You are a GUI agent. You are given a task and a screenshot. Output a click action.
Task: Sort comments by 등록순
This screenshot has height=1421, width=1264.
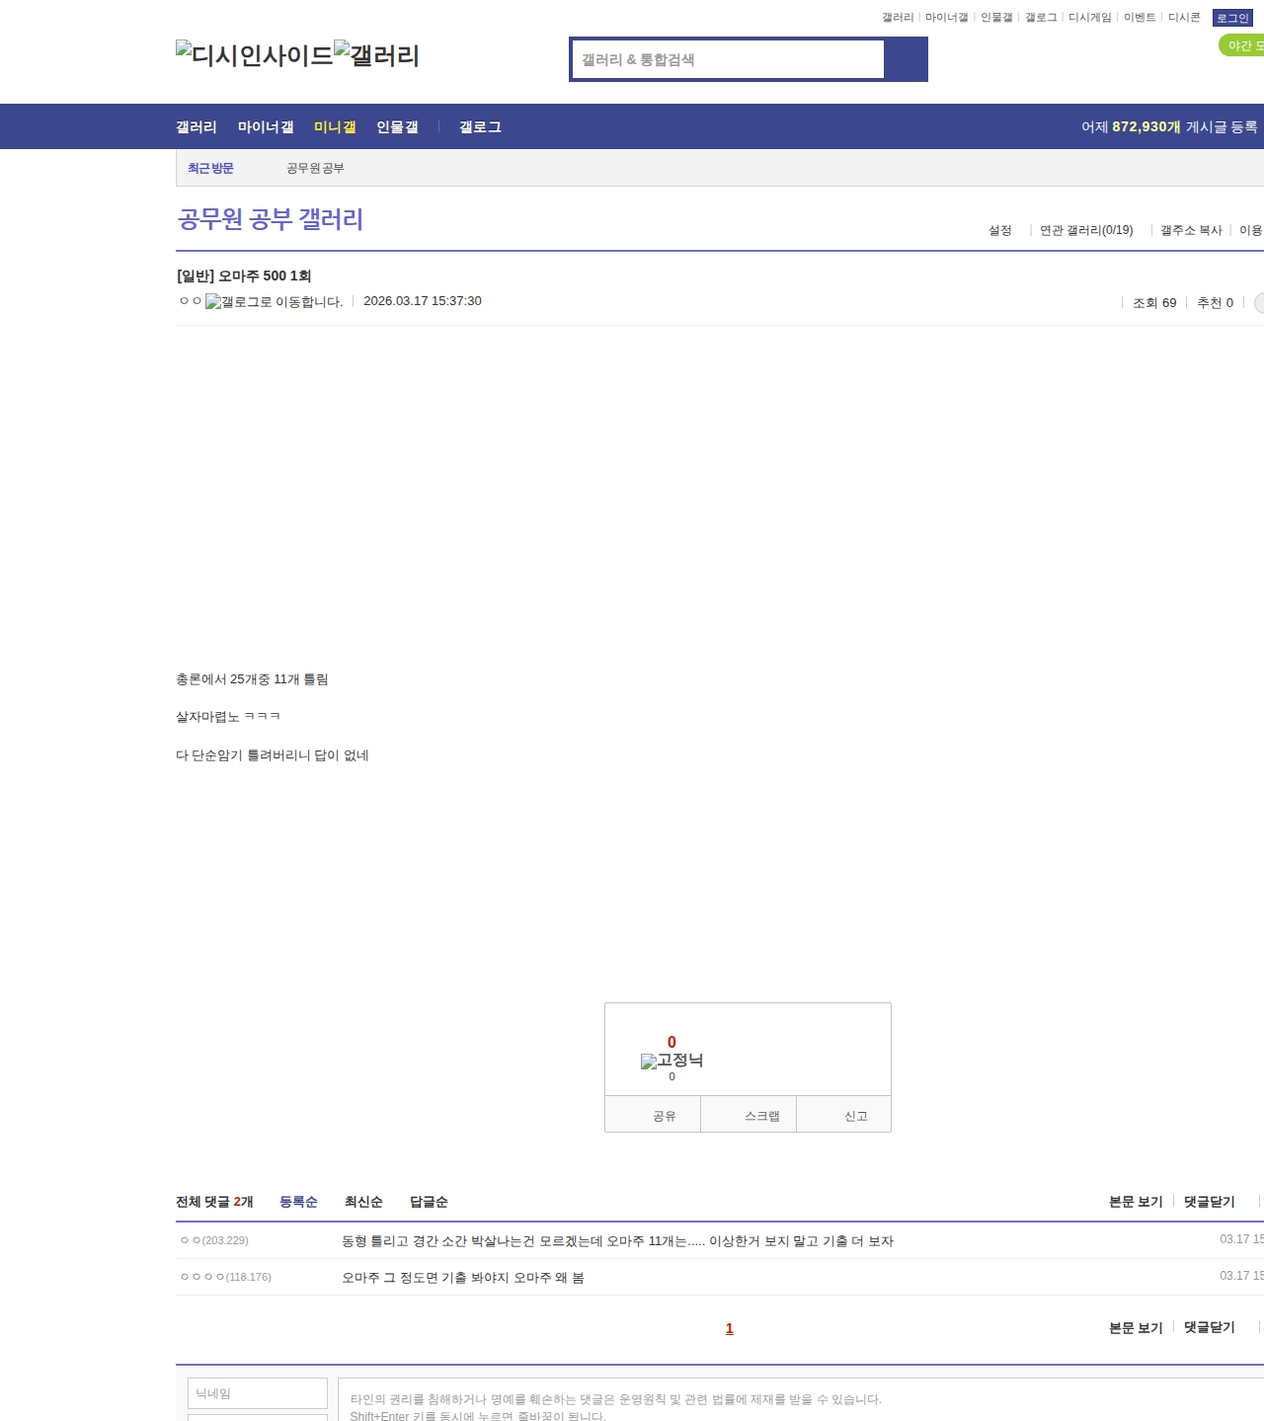pyautogui.click(x=298, y=1202)
